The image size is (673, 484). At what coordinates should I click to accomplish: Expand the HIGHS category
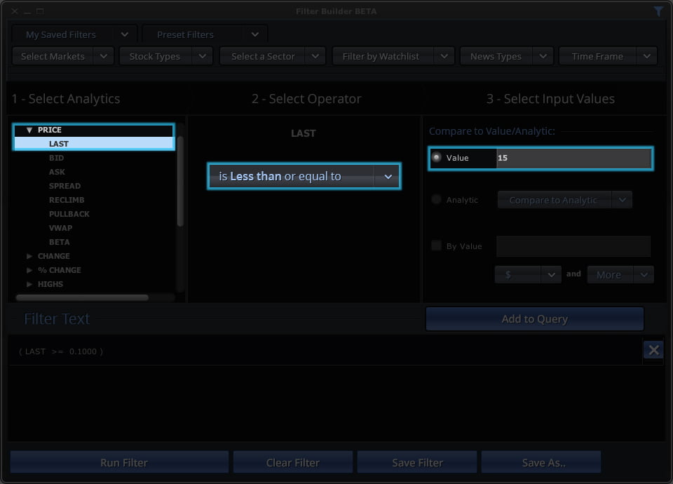(x=29, y=284)
